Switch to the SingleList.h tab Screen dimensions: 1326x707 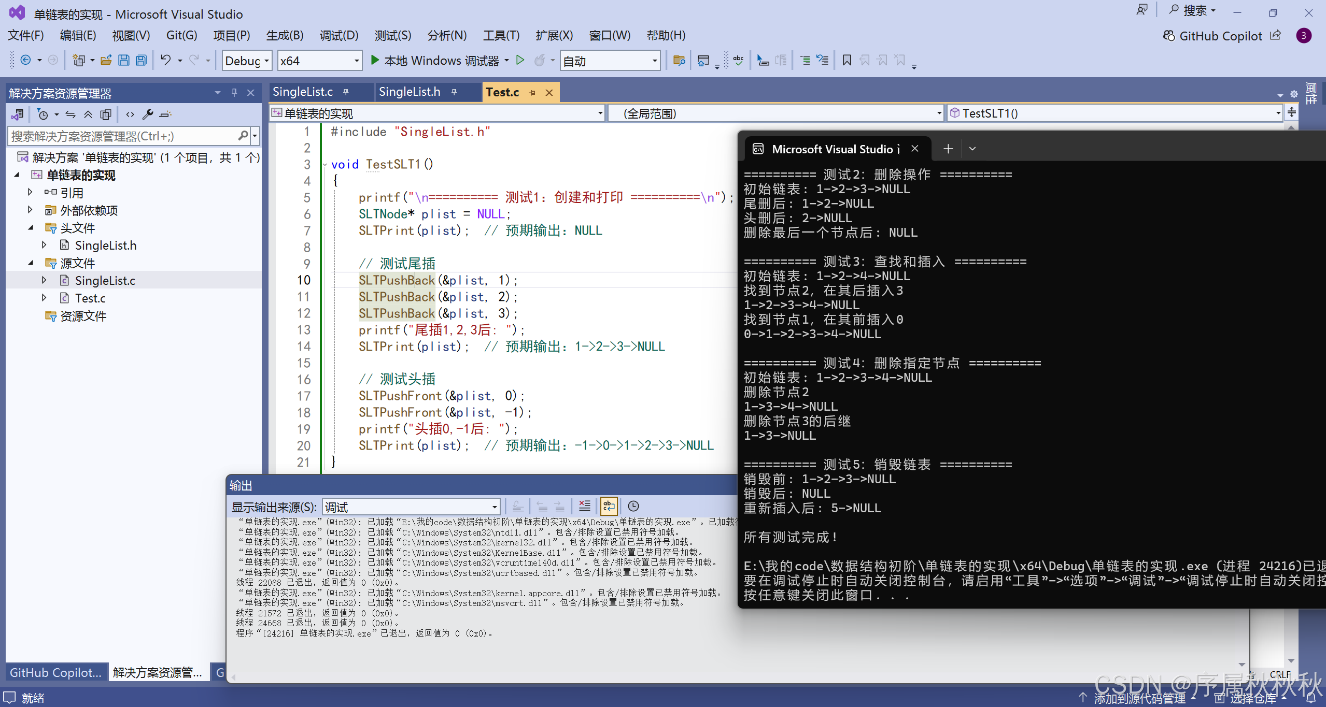(x=410, y=92)
